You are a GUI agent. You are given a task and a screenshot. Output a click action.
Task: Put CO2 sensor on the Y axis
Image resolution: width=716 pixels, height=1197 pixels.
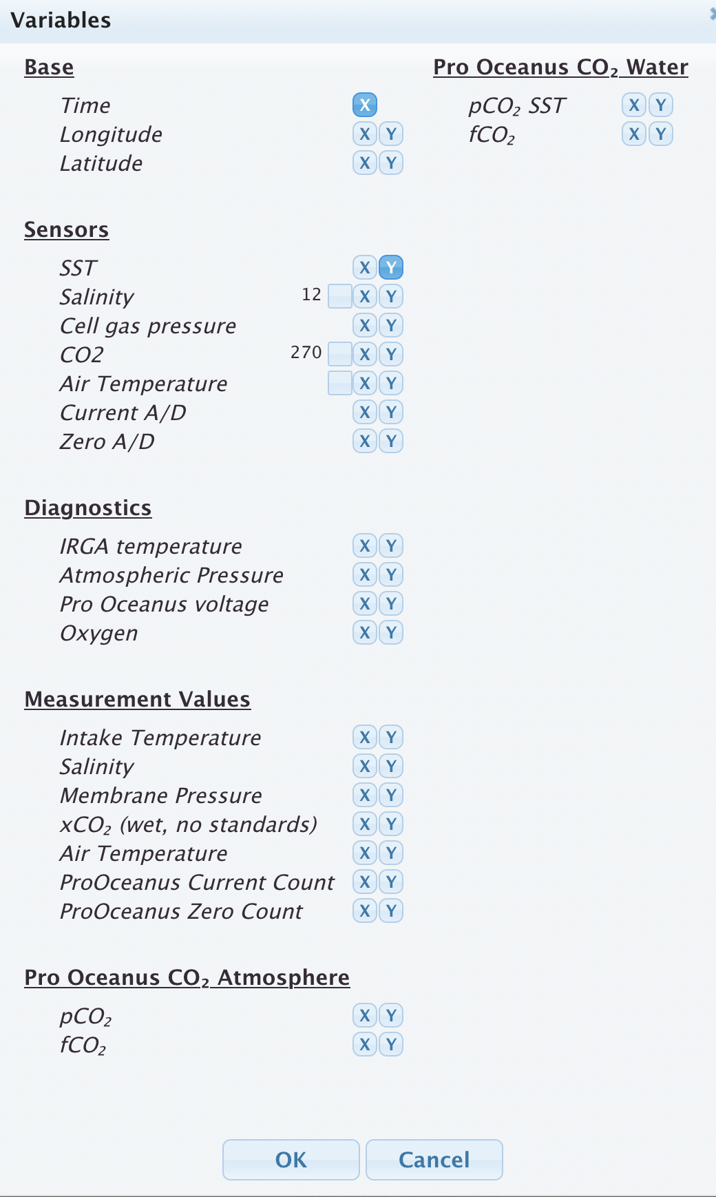tap(390, 354)
